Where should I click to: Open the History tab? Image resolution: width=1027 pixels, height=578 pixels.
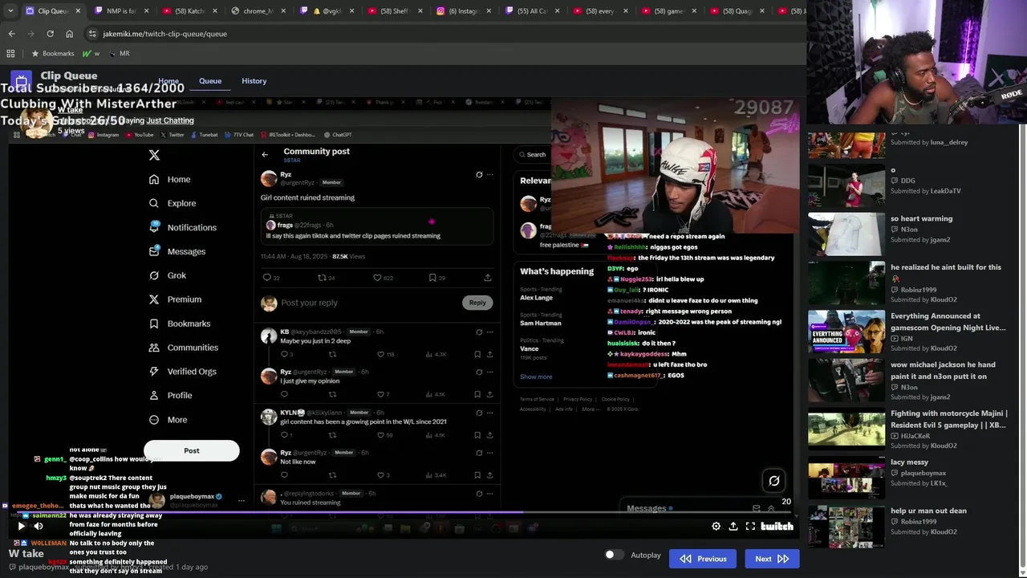[254, 81]
